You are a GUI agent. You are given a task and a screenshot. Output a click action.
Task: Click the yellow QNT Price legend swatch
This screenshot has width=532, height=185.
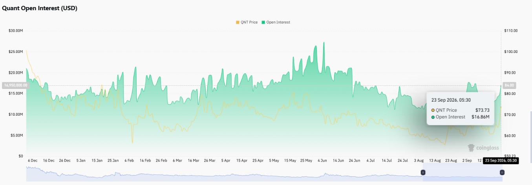point(237,22)
